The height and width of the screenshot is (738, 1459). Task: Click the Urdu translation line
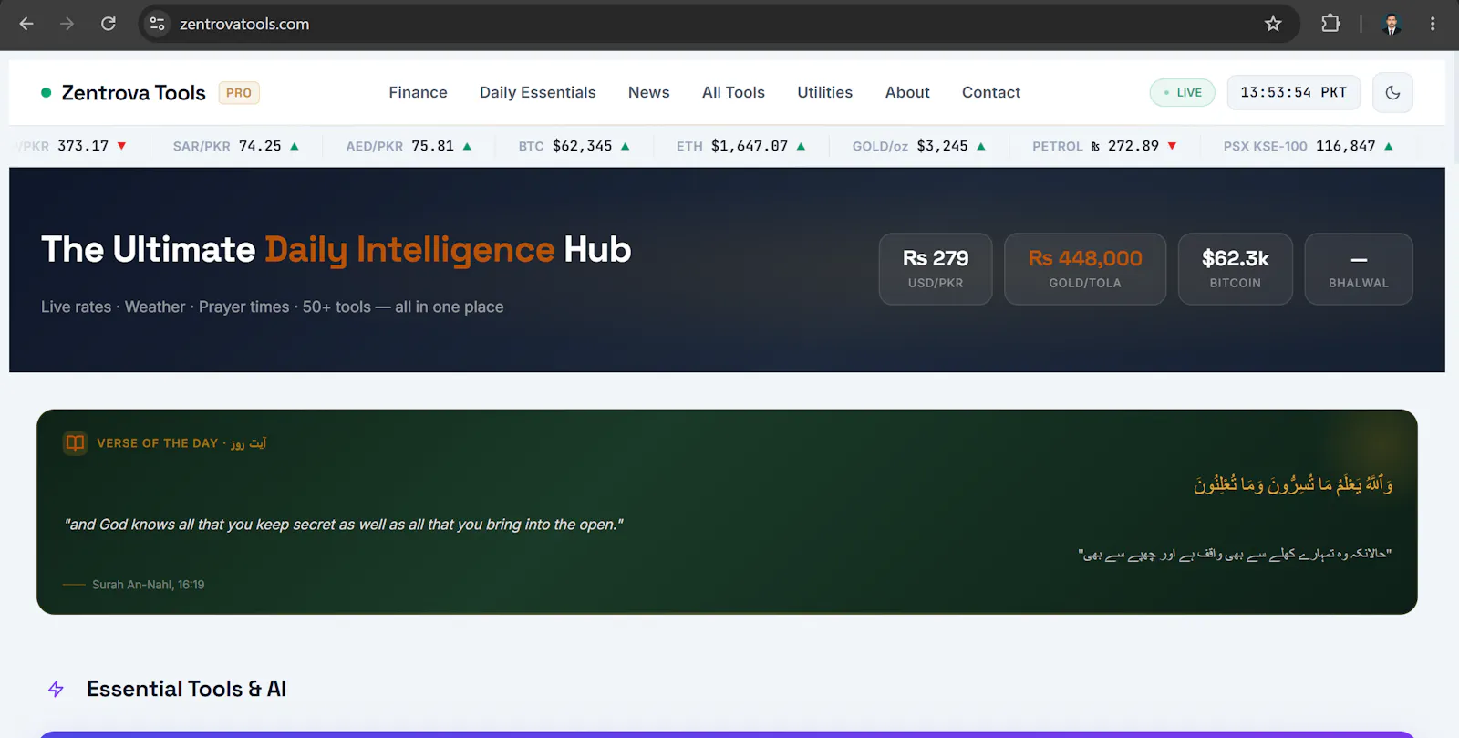(1235, 554)
